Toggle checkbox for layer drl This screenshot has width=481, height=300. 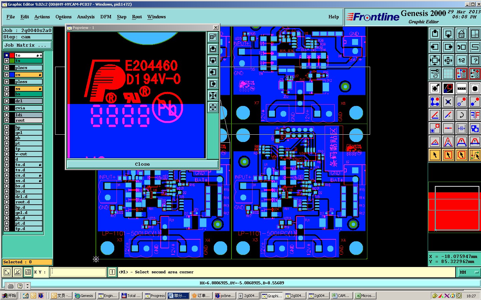7,101
